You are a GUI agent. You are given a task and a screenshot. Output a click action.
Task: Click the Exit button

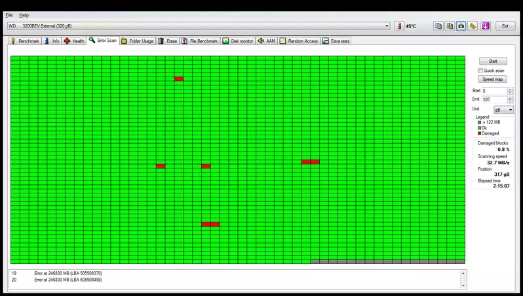click(x=505, y=26)
